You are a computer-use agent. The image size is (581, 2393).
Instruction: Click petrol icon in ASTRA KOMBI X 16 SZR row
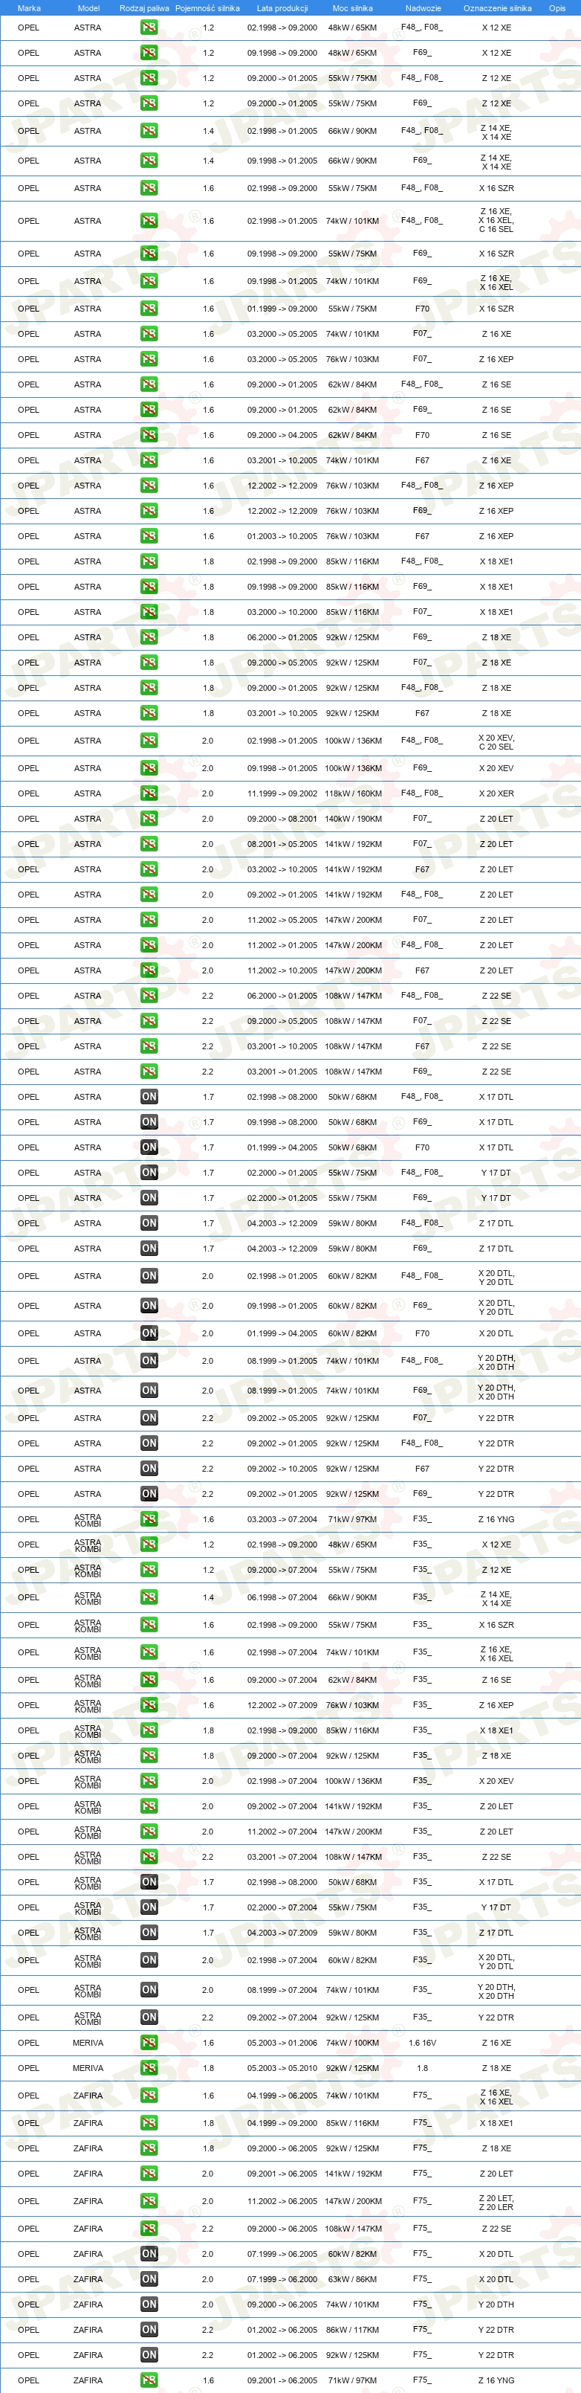149,1625
